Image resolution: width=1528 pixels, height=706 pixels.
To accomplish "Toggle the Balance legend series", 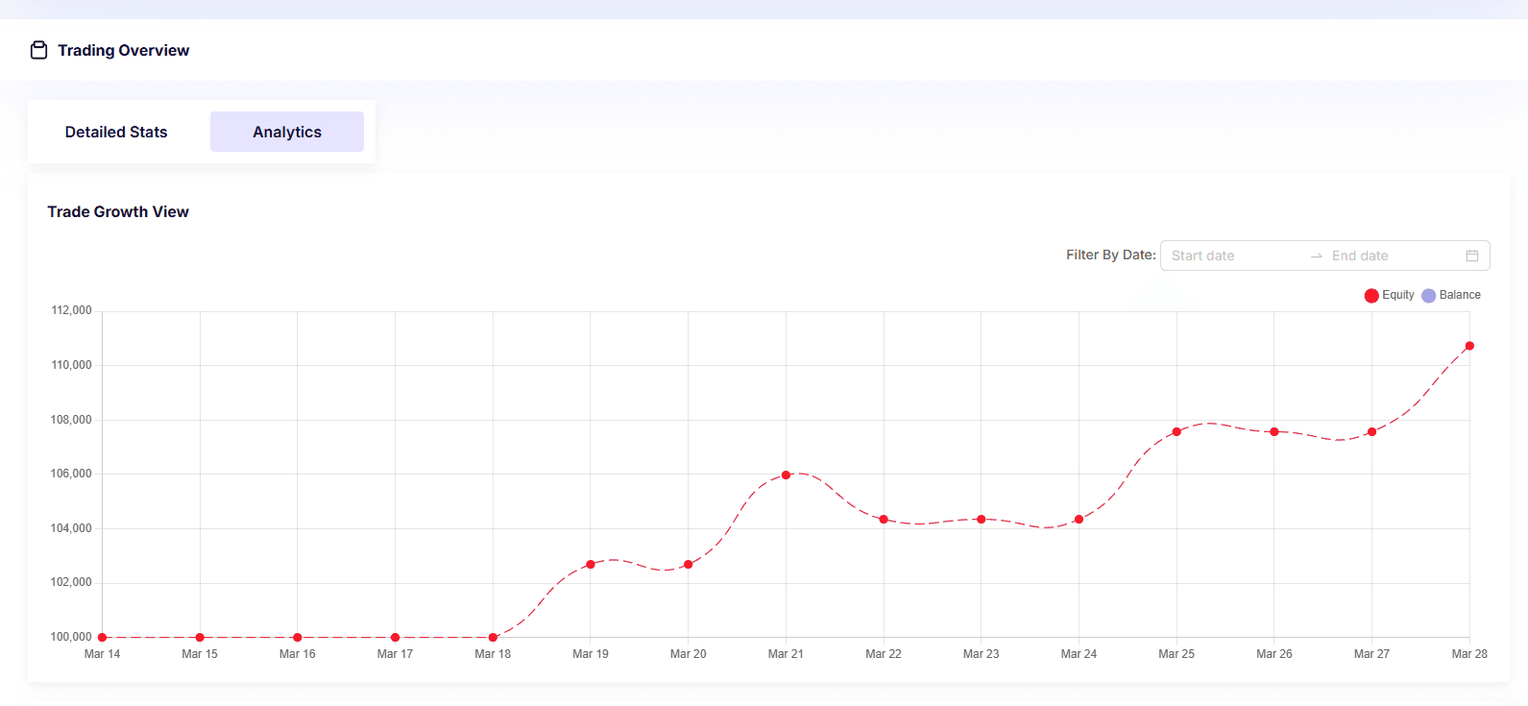I will 1451,295.
